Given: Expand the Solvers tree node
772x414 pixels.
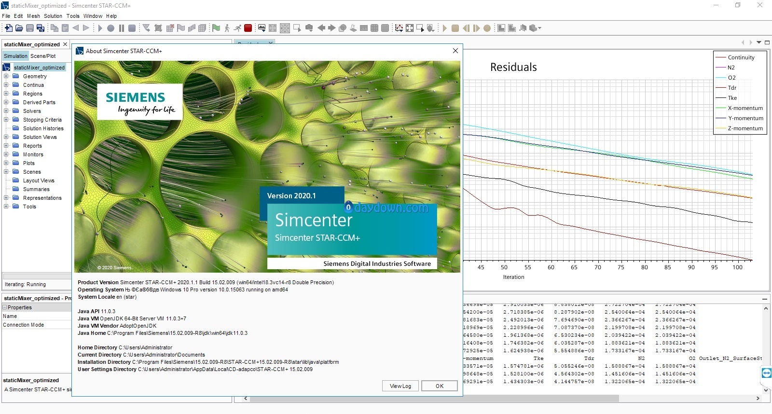Looking at the screenshot, I should 6,111.
